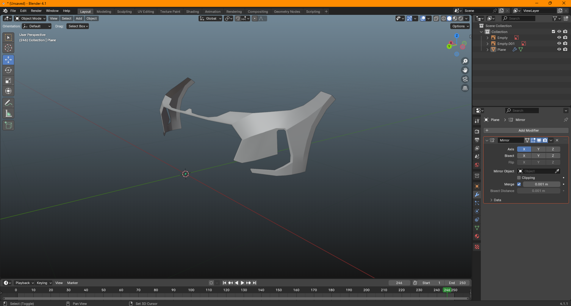Pick Mirror Object with eyedropper
Image resolution: width=571 pixels, height=306 pixels.
(x=557, y=171)
